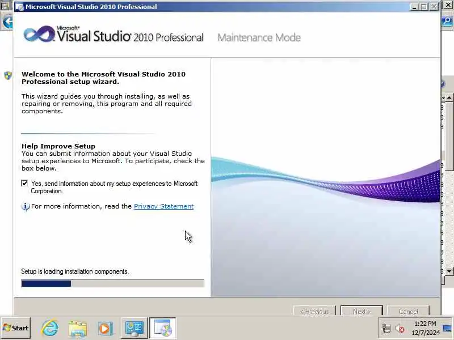This screenshot has height=340, width=454.
Task: Click the setup loading progress bar
Action: pyautogui.click(x=112, y=284)
